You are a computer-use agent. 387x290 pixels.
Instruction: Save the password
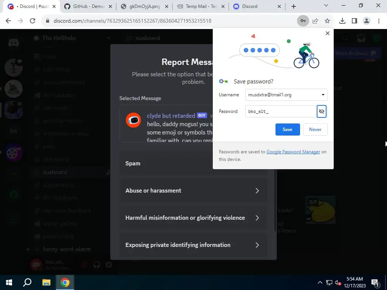coord(288,130)
